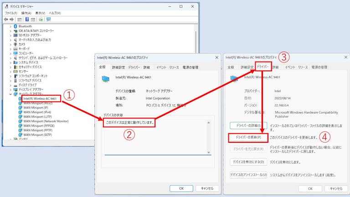
Task: Expand the ソフトウェア デバイス node chevron
Action: click(x=10, y=80)
